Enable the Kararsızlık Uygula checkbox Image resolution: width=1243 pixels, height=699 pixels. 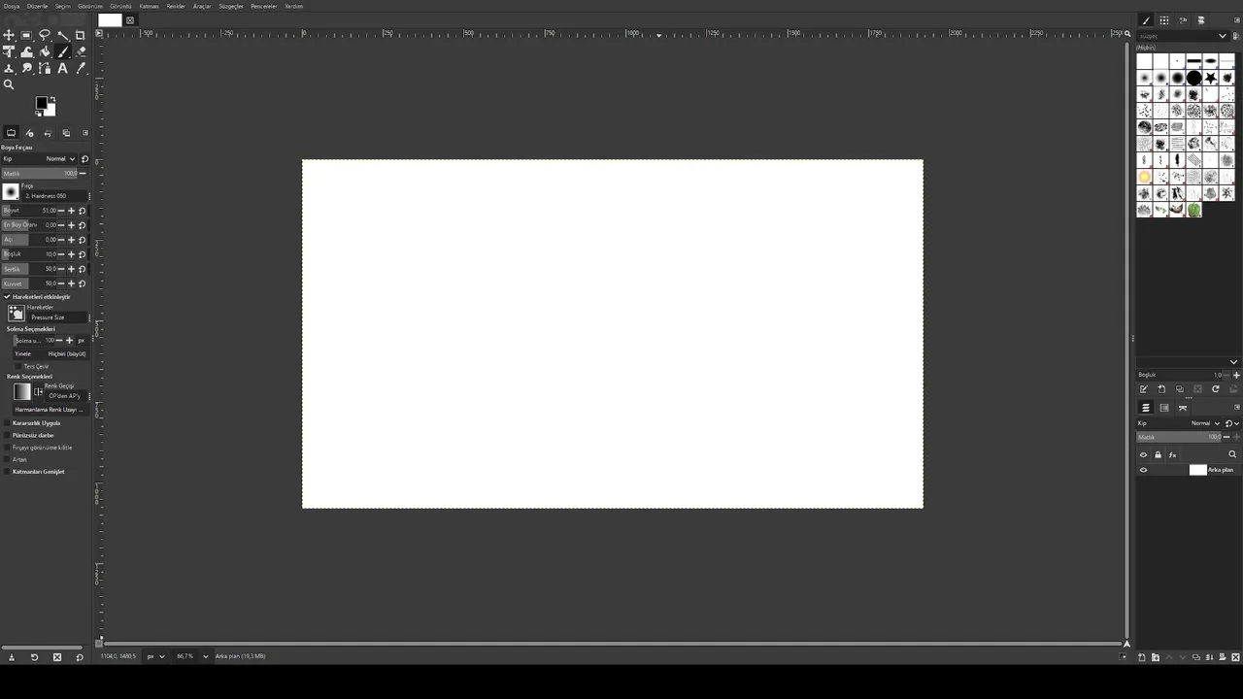coord(7,423)
